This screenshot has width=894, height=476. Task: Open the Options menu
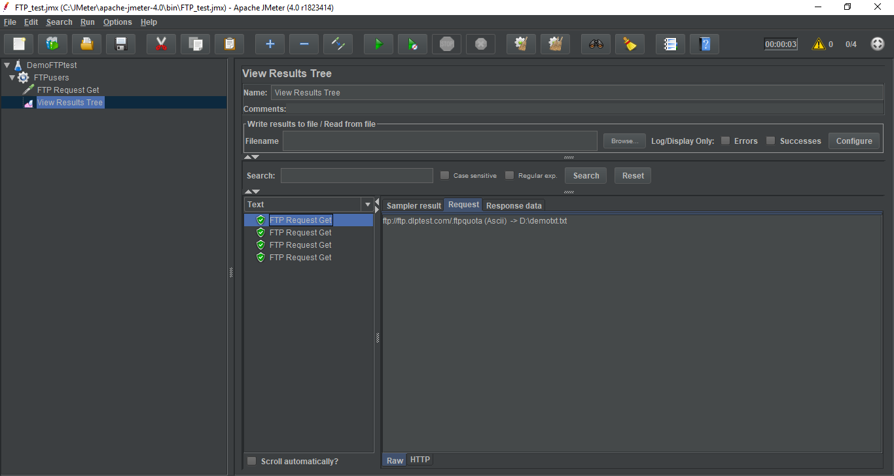click(x=117, y=22)
